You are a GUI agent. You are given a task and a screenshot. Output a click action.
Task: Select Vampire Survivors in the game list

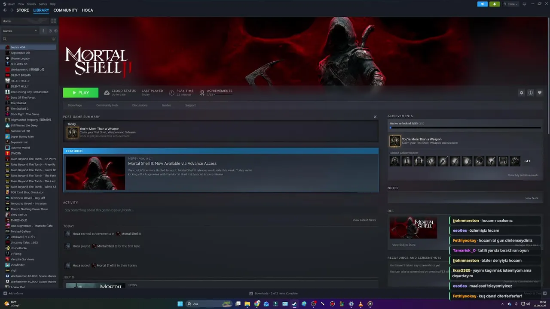tap(29, 259)
